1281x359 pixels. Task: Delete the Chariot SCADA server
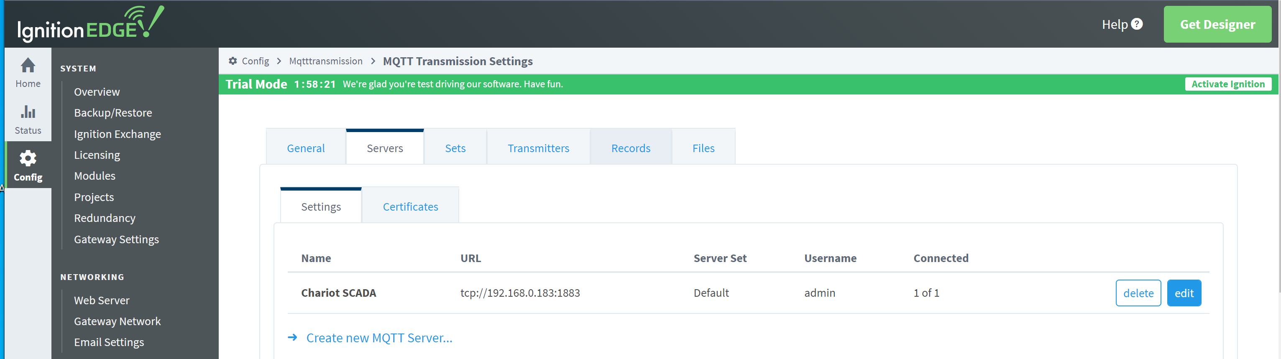pyautogui.click(x=1138, y=293)
